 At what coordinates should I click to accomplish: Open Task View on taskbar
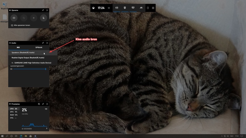pyautogui.click(x=16, y=136)
